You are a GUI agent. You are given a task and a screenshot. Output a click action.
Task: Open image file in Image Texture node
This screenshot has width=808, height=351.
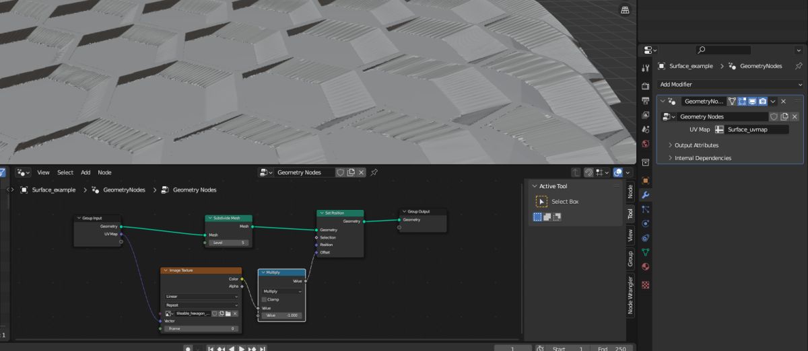pos(228,313)
